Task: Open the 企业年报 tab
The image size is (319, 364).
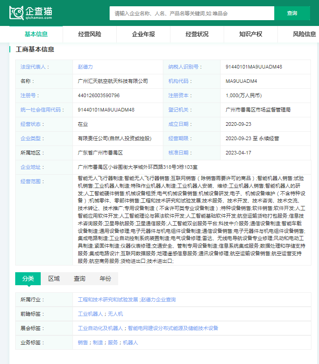Action: pyautogui.click(x=143, y=34)
